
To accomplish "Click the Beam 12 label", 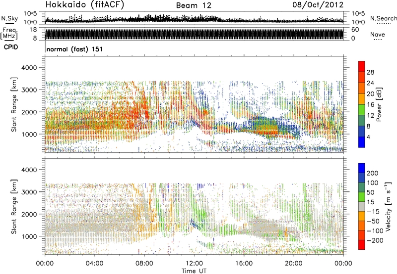I will (194, 5).
